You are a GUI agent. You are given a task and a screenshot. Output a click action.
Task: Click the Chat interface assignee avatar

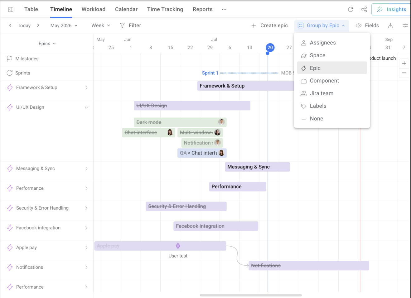(170, 132)
